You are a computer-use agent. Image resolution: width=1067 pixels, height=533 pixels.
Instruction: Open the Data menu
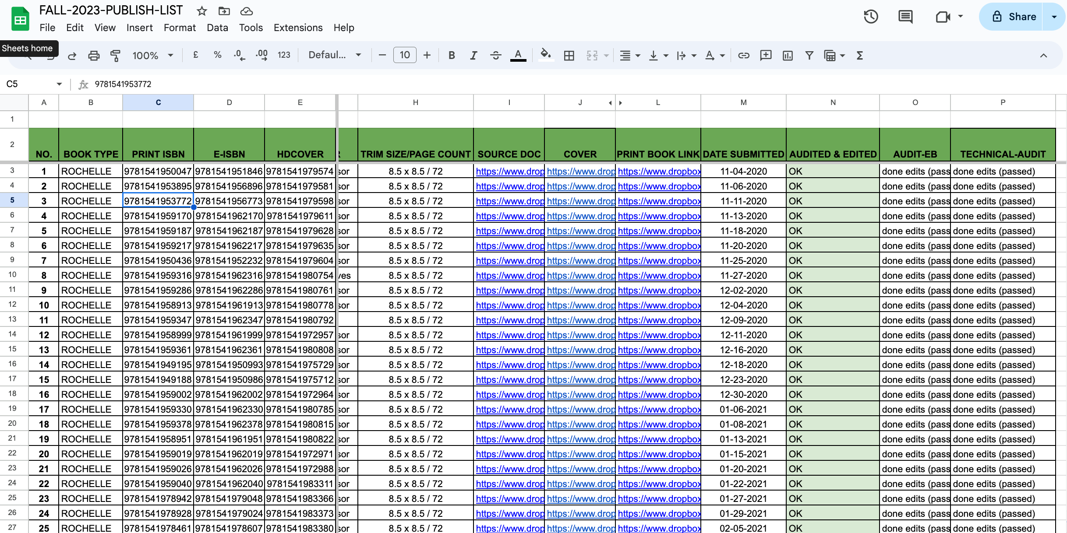tap(217, 28)
